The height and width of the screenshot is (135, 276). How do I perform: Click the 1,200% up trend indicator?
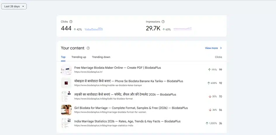pyautogui.click(x=211, y=123)
